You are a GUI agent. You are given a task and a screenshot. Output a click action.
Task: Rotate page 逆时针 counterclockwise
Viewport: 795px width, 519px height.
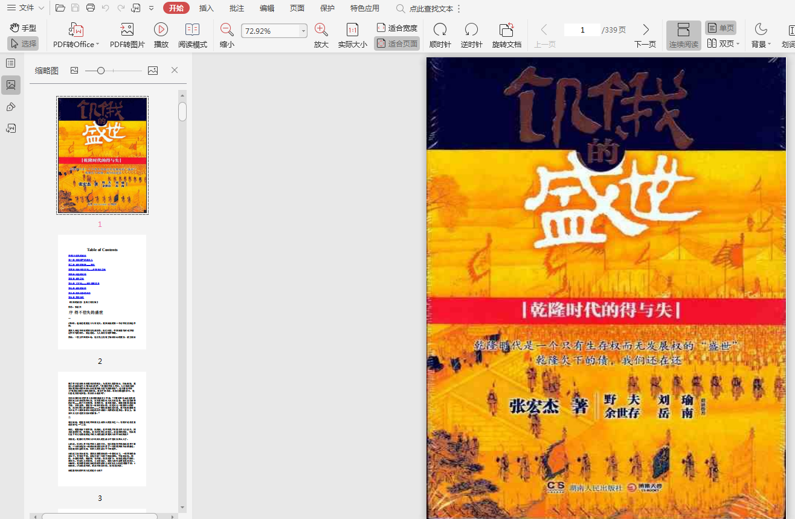click(x=472, y=36)
